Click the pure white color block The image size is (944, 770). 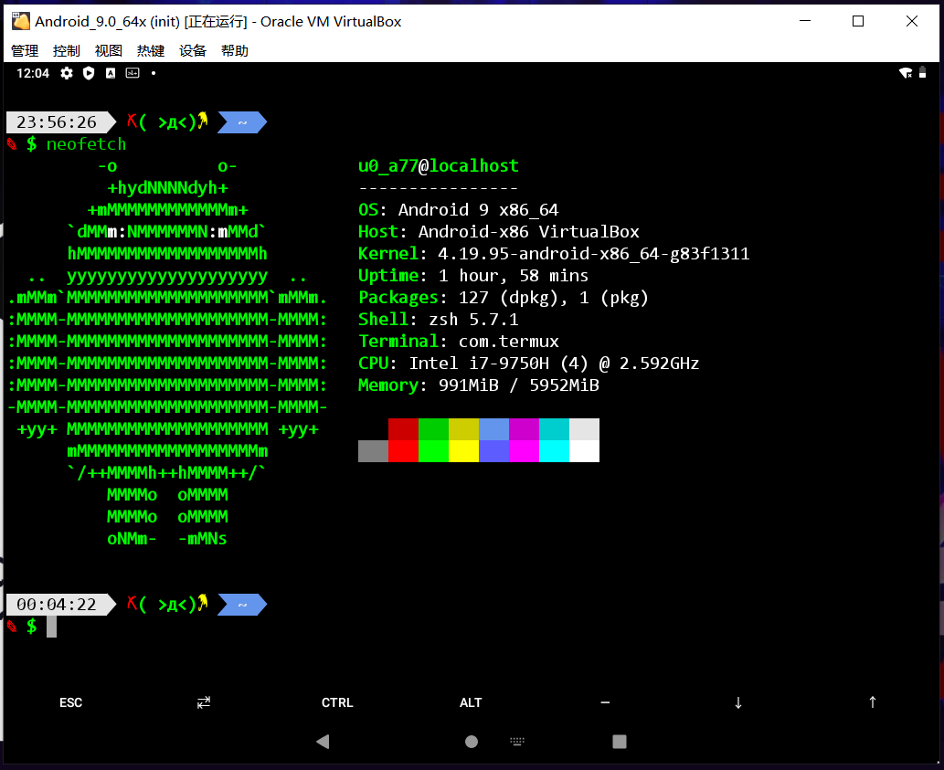tap(584, 451)
